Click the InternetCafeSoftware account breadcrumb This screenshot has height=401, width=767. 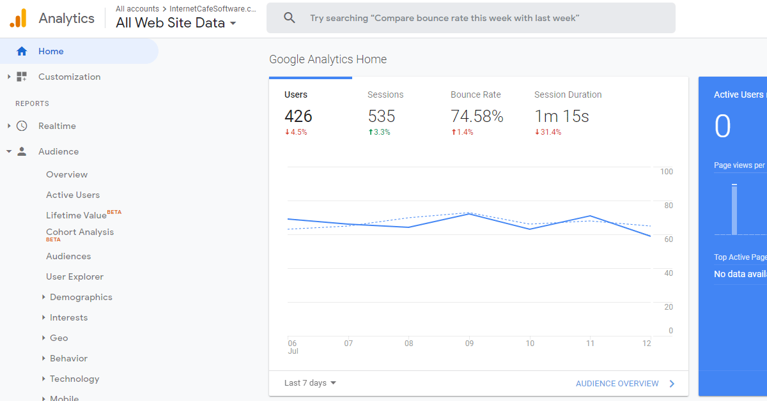pyautogui.click(x=213, y=9)
